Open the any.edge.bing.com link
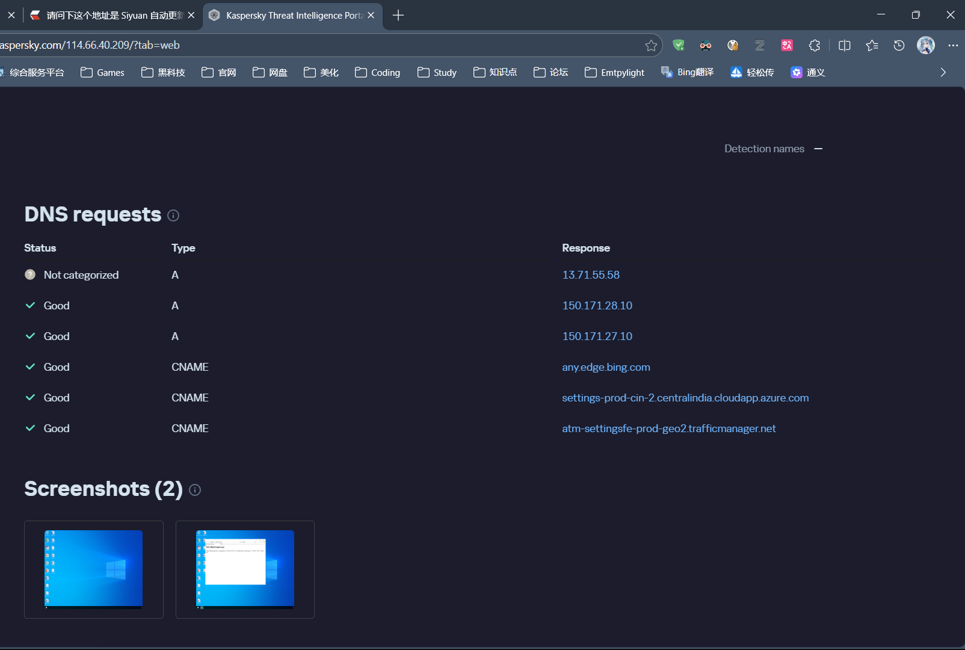The image size is (965, 650). click(x=606, y=367)
